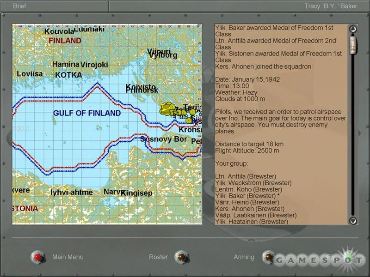Click Flight Altitude: 2500 m line

point(247,151)
